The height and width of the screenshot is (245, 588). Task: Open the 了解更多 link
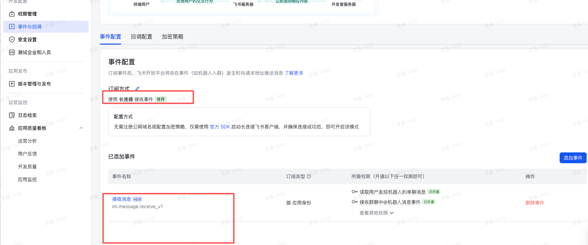click(x=294, y=73)
